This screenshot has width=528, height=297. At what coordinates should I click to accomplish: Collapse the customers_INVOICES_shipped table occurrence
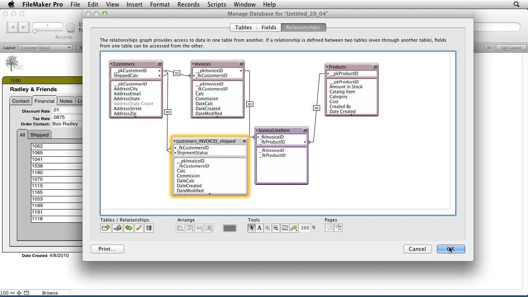pyautogui.click(x=244, y=141)
